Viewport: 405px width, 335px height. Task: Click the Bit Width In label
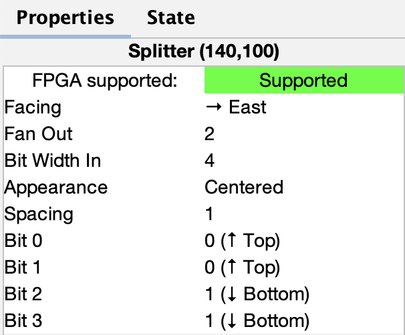51,161
